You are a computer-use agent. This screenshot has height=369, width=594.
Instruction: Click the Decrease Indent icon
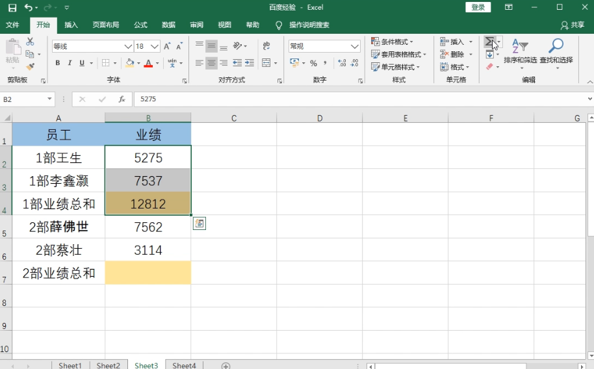click(237, 63)
